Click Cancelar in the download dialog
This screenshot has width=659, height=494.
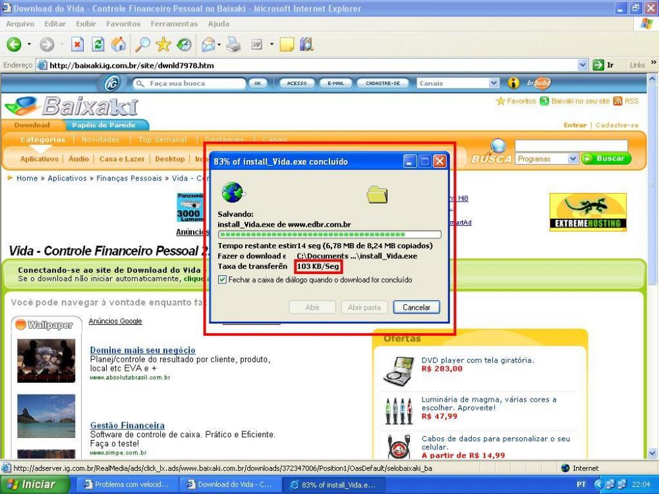pyautogui.click(x=416, y=307)
